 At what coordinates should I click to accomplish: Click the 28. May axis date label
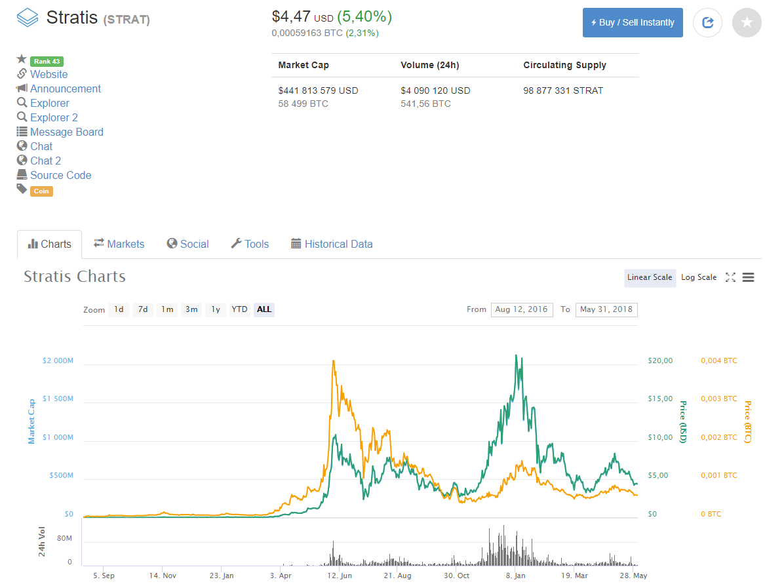coord(633,576)
